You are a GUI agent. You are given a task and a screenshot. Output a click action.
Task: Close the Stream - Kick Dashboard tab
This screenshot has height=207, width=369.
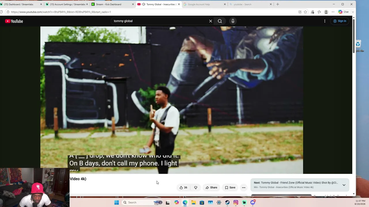click(133, 4)
